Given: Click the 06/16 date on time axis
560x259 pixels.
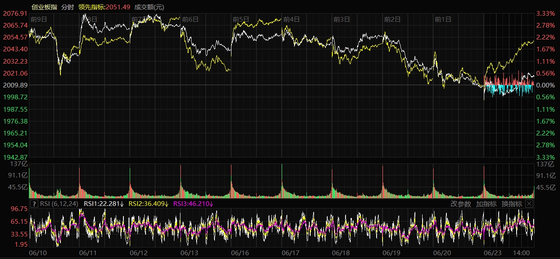Looking at the screenshot, I should pos(240,253).
